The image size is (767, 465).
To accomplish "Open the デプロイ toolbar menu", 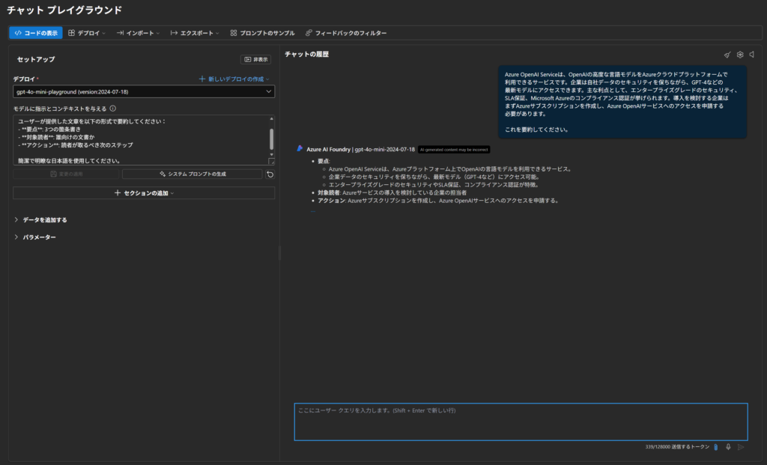I will pos(87,33).
